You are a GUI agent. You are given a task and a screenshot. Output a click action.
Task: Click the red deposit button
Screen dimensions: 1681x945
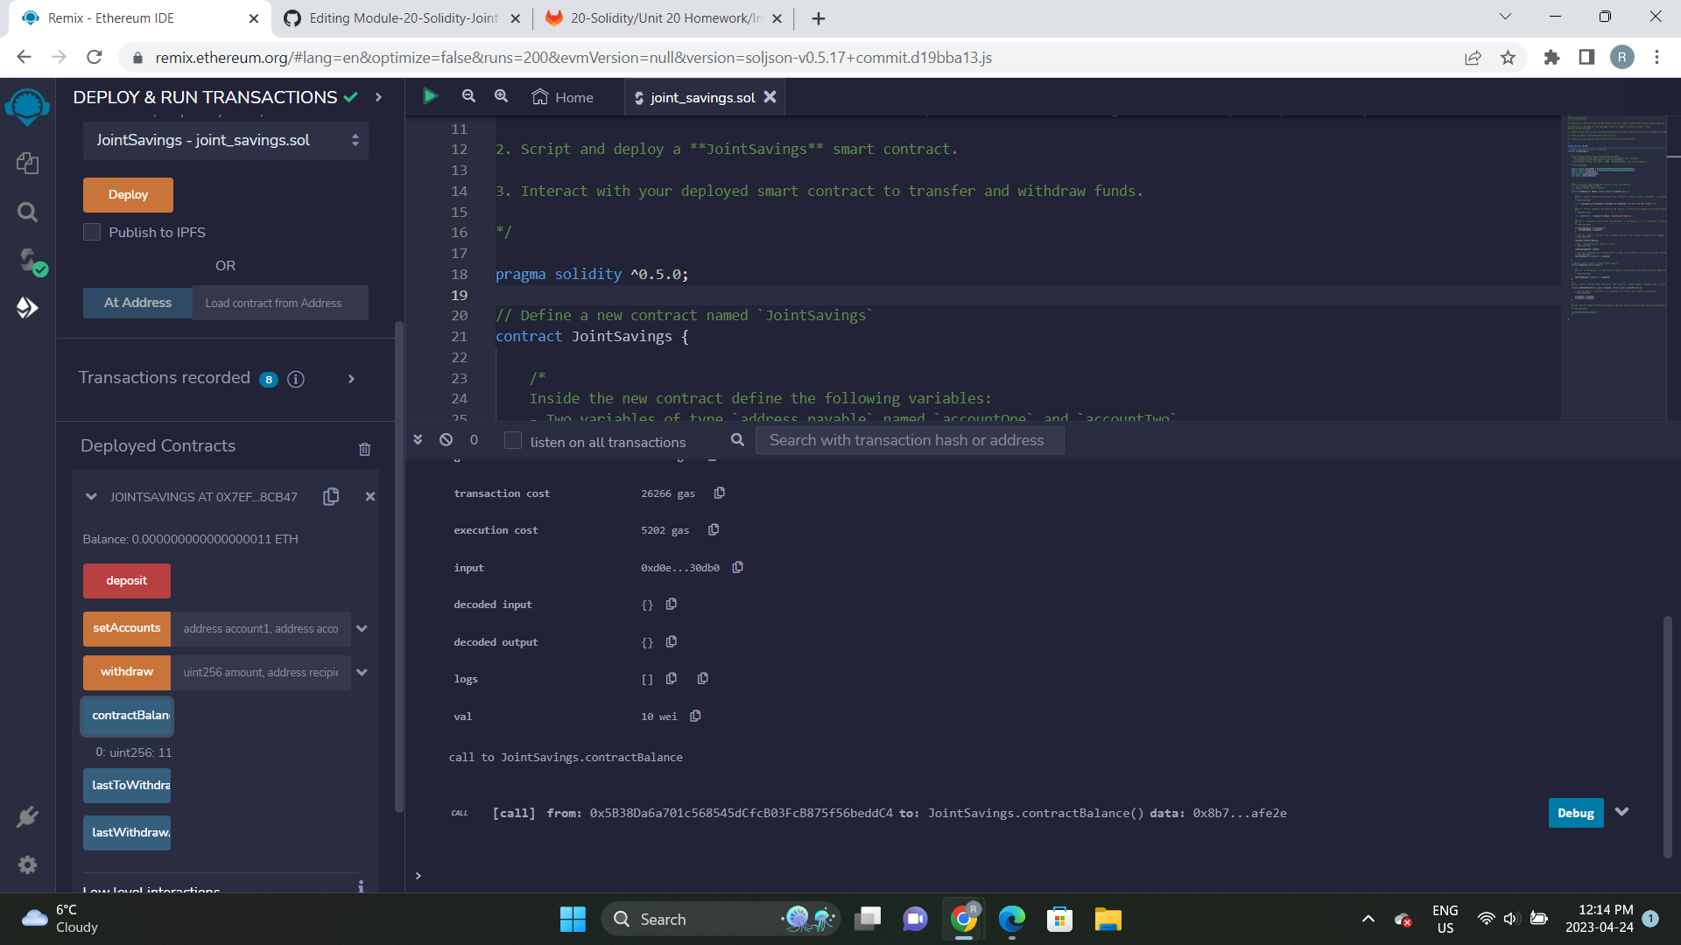[127, 581]
